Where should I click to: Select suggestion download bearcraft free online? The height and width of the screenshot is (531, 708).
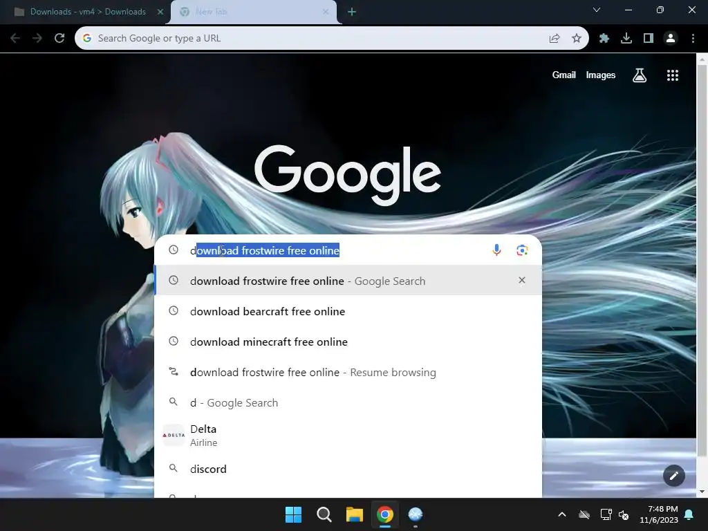tap(348, 312)
